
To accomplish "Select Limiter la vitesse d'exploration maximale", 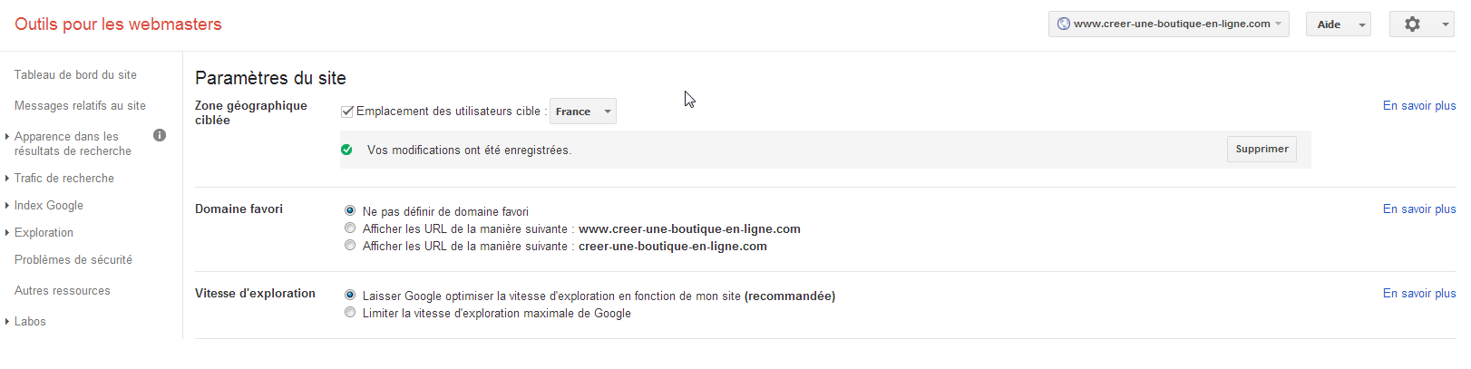I will tap(350, 312).
